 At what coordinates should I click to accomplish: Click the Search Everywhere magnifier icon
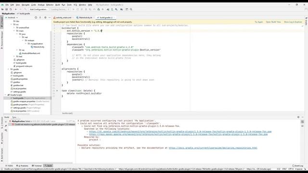tap(131, 9)
